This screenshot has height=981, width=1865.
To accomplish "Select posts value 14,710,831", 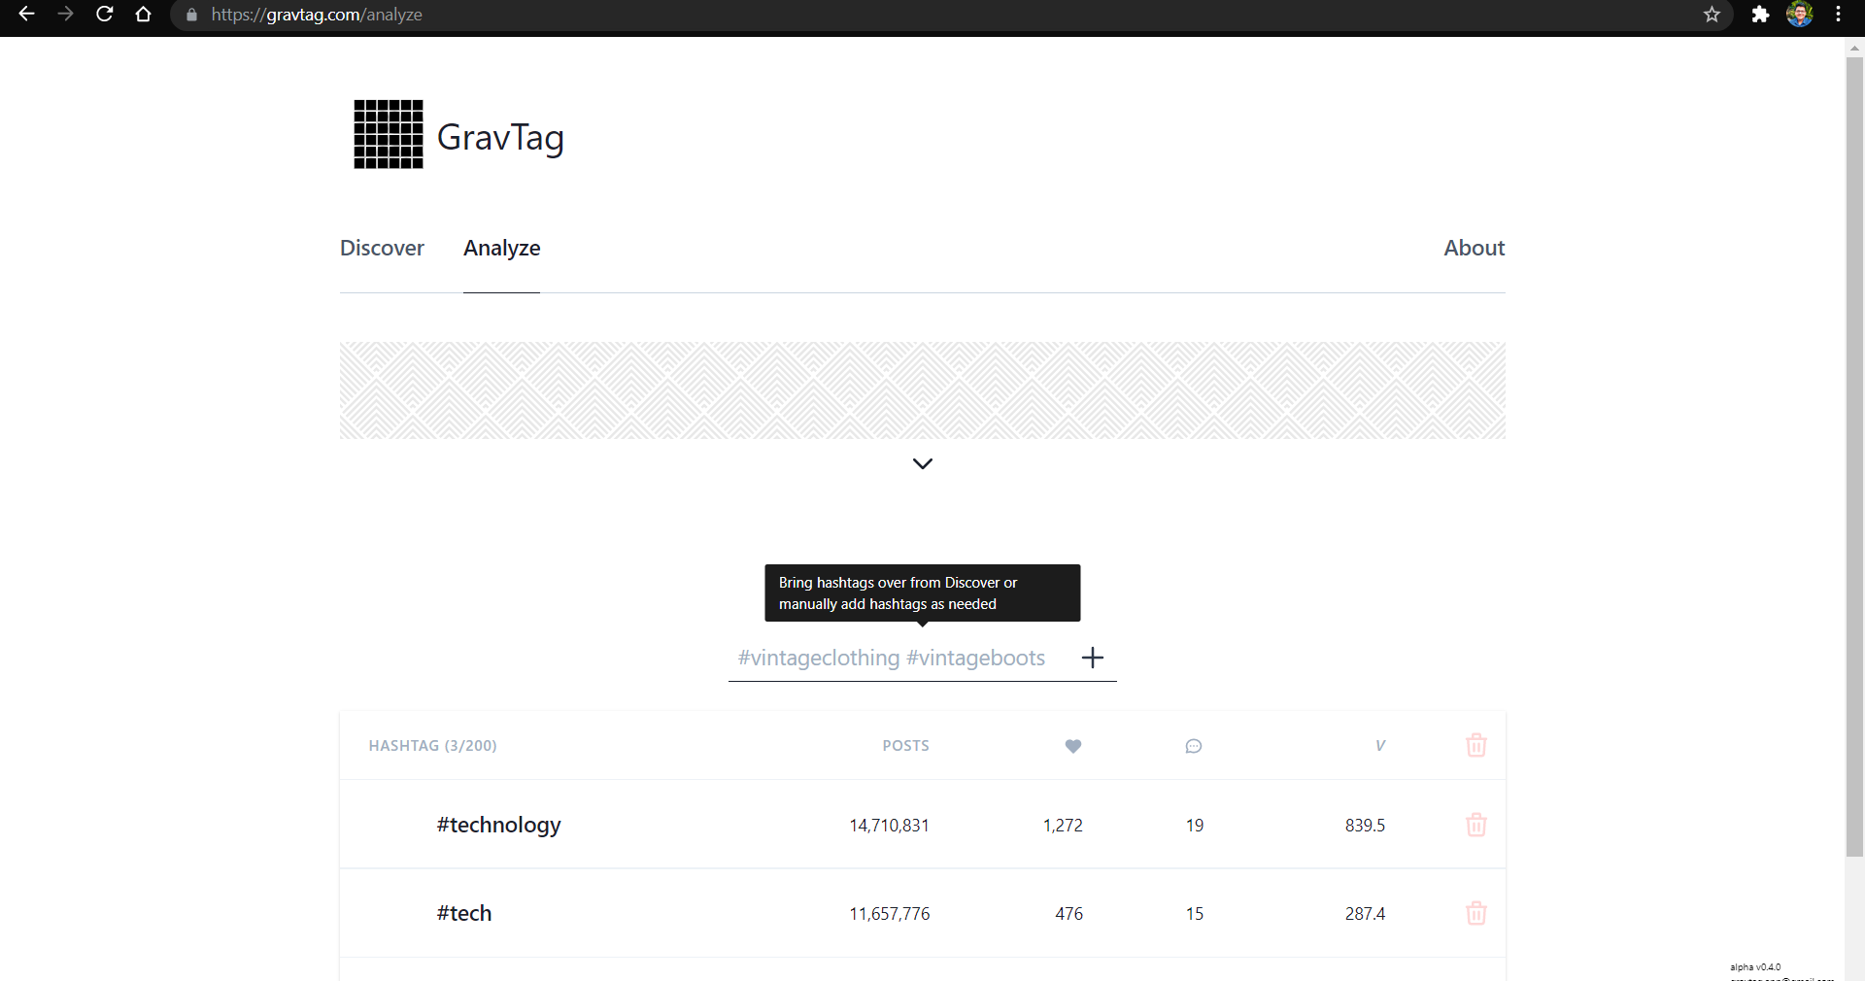I will point(889,826).
